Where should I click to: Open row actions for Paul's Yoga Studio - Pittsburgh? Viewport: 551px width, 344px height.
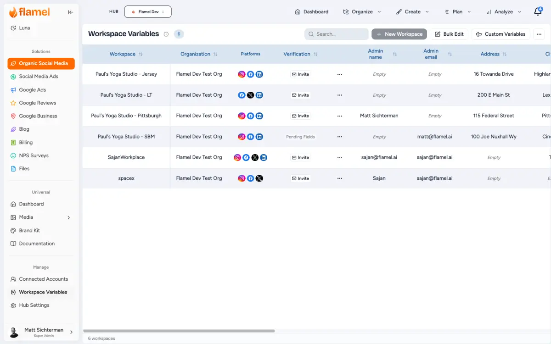[x=340, y=116]
